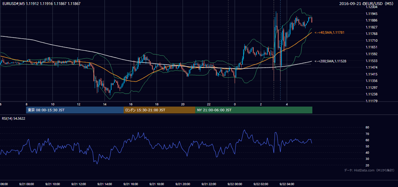Click price axis label 1.11179
Screen dimensions: 398x187
pyautogui.click(x=372, y=101)
